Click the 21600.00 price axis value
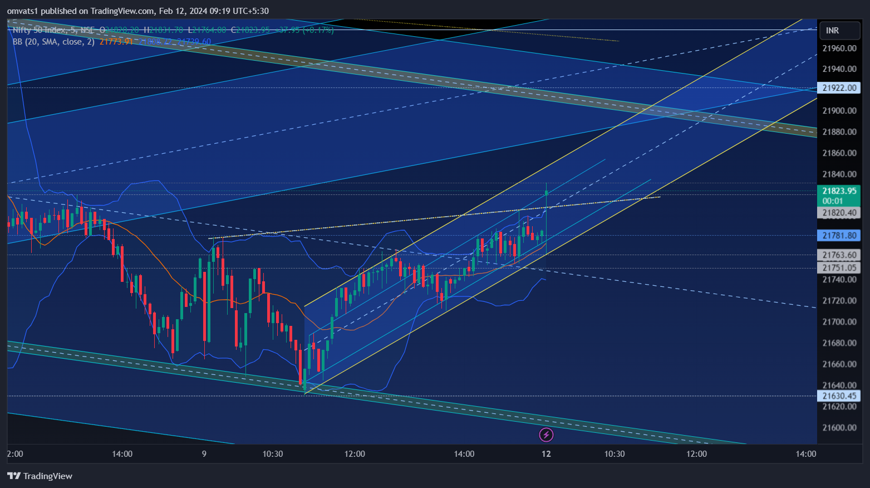This screenshot has height=488, width=870. click(x=839, y=428)
